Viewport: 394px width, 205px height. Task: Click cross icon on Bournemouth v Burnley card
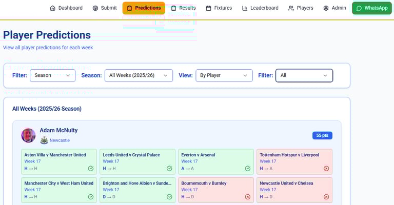coord(248,197)
